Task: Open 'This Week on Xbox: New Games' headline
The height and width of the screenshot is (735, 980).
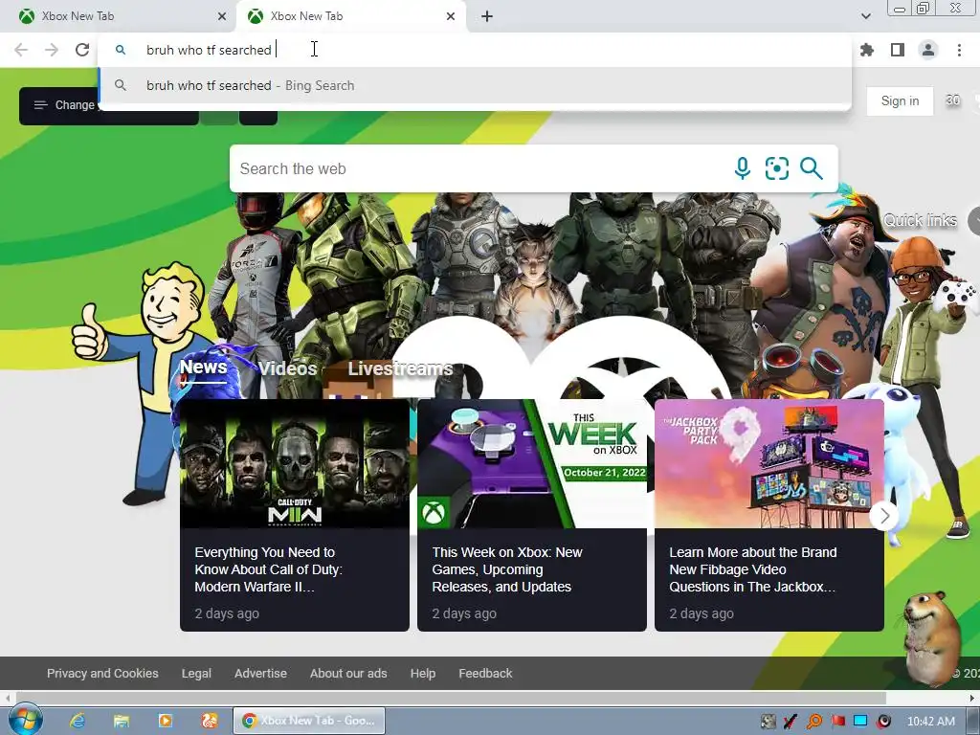Action: 507,569
